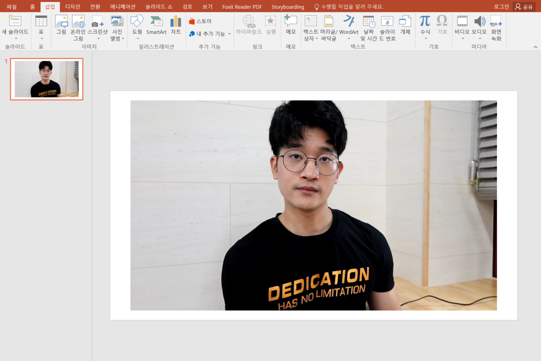541x361 pixels.
Task: Expand the WordArt dropdown arrow
Action: click(349, 39)
